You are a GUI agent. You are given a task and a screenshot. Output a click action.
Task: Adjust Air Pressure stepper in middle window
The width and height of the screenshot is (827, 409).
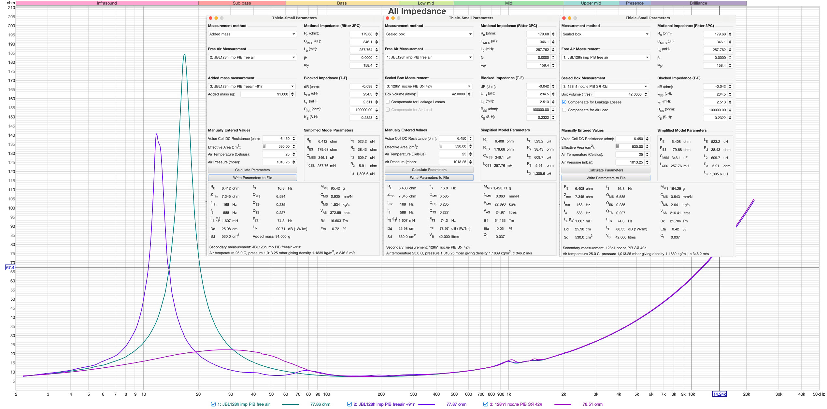(x=470, y=162)
